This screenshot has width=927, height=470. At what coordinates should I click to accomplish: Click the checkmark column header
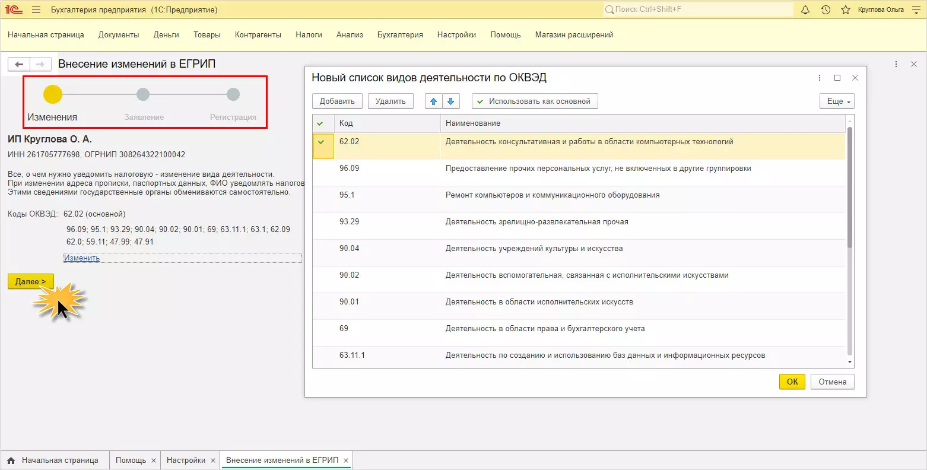pyautogui.click(x=321, y=123)
